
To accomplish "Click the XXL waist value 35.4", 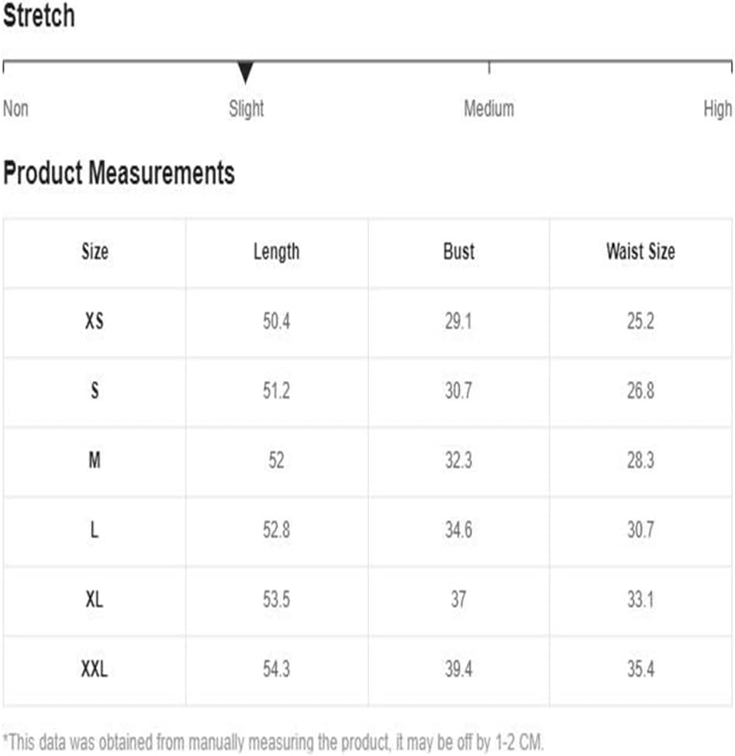I will click(x=641, y=669).
